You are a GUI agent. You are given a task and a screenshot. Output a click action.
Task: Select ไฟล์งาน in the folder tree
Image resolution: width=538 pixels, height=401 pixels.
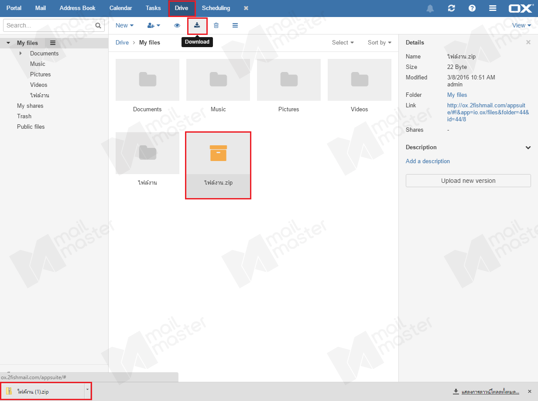click(40, 95)
